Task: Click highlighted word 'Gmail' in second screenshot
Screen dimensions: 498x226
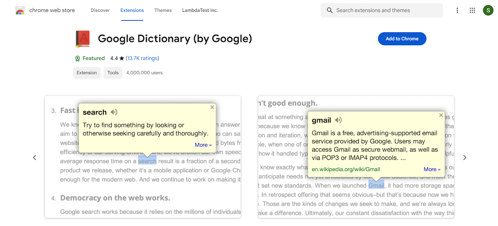Action: [x=376, y=186]
